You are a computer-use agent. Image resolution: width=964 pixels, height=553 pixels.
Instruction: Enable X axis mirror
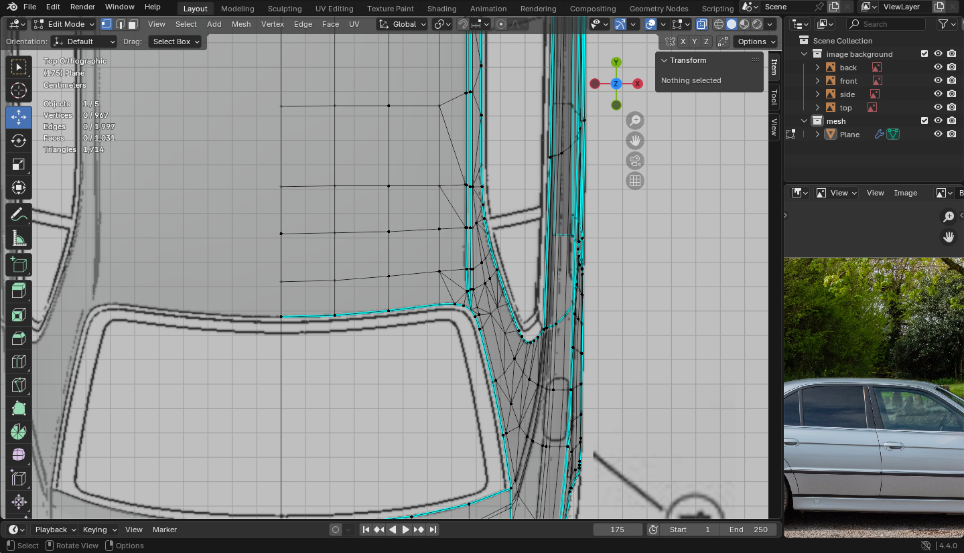[x=683, y=42]
